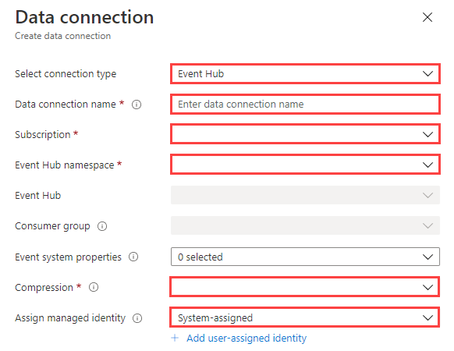Show the Compression info tooltip icon
Screen dimensions: 454x351
(x=94, y=287)
